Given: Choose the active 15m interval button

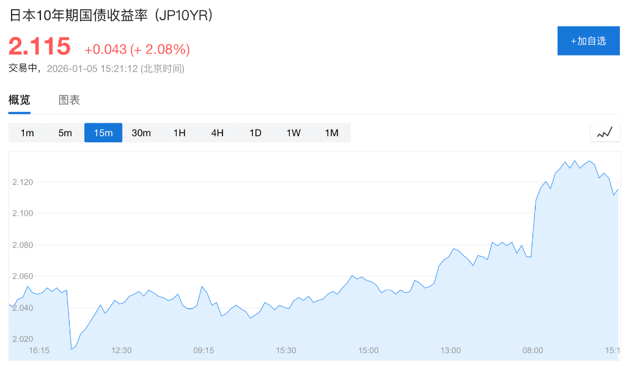Looking at the screenshot, I should (x=103, y=133).
